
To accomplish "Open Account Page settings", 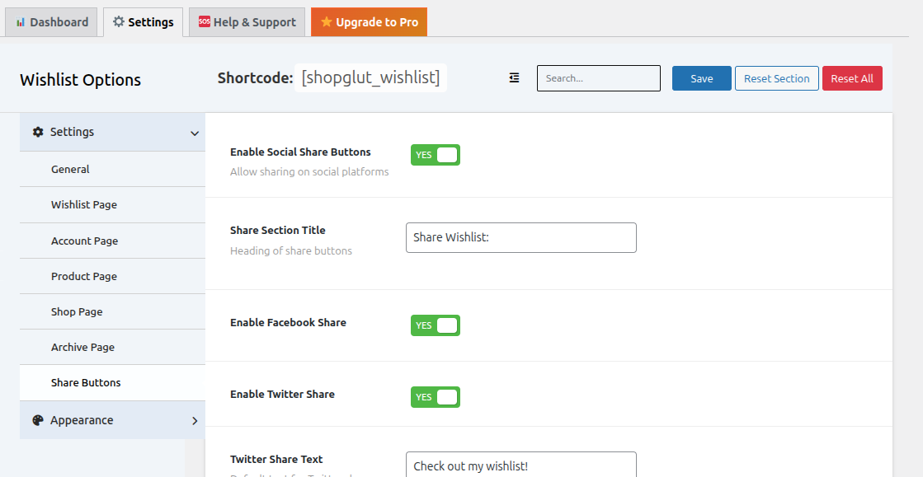I will pos(112,241).
